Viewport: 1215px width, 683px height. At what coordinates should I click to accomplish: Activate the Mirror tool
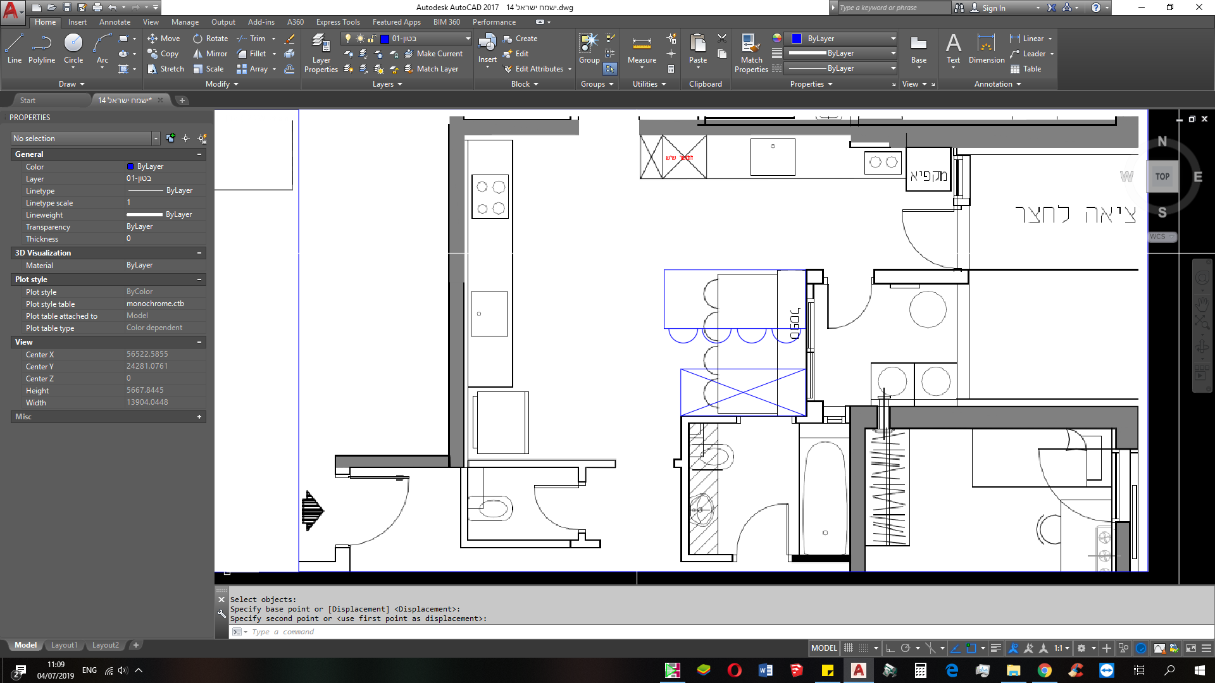tap(209, 54)
